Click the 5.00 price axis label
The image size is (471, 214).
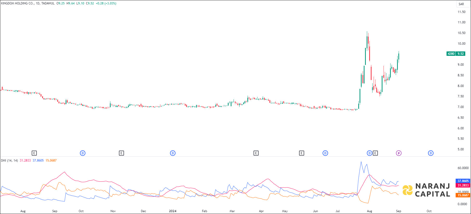[461, 149]
